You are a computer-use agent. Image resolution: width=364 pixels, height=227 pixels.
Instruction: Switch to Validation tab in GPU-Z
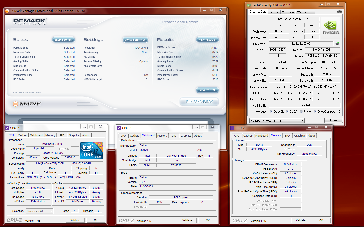pyautogui.click(x=288, y=12)
